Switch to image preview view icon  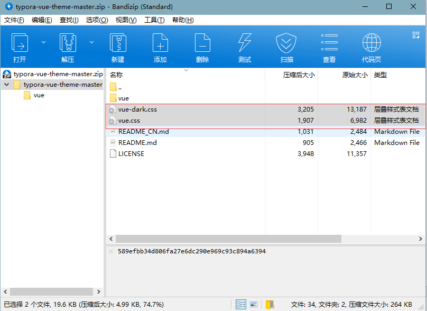click(x=254, y=305)
